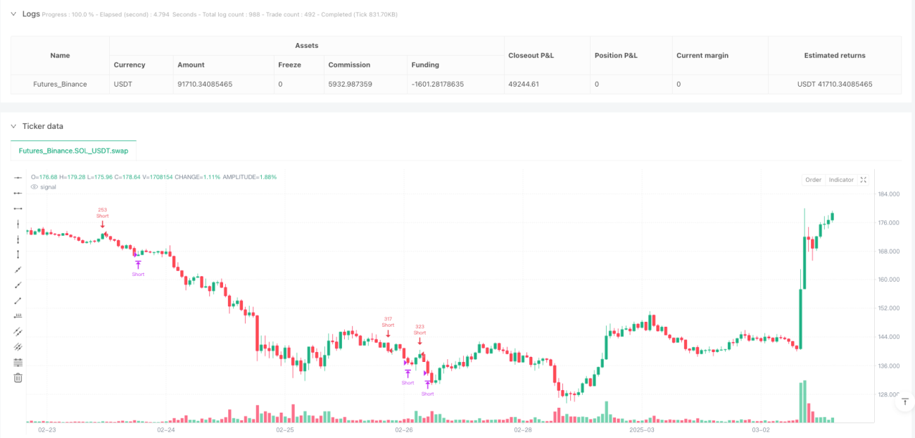
Task: Click the 323 Short signal marker
Action: click(419, 334)
